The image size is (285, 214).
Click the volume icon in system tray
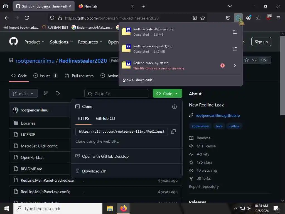(x=249, y=208)
